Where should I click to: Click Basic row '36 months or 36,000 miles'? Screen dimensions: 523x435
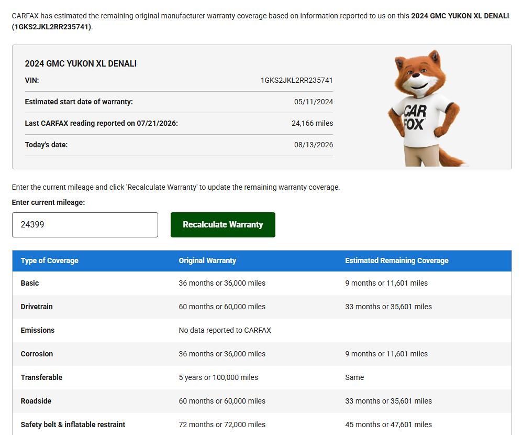(x=222, y=283)
